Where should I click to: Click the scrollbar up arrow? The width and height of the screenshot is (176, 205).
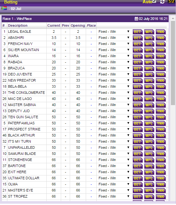coord(173,18)
